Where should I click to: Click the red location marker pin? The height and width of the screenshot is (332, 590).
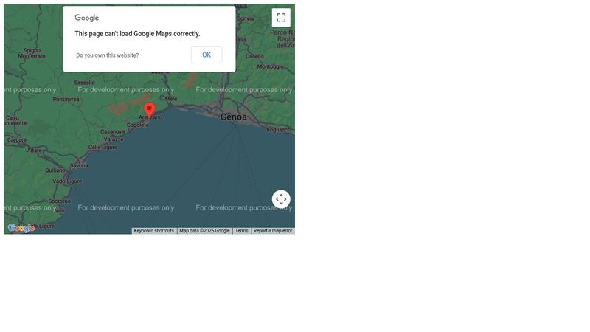(x=149, y=110)
